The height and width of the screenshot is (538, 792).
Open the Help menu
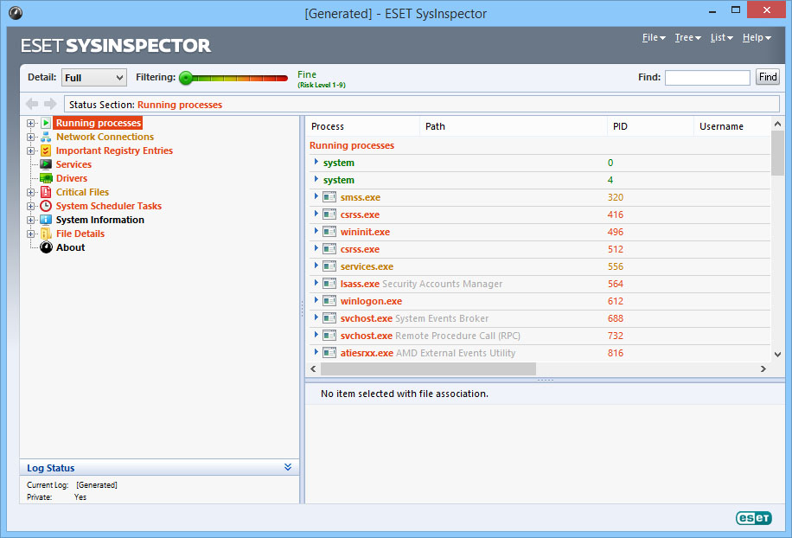point(757,37)
